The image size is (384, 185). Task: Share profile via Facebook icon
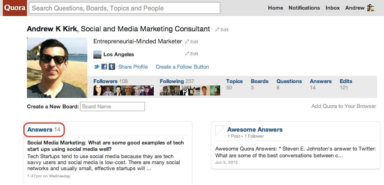click(x=104, y=67)
